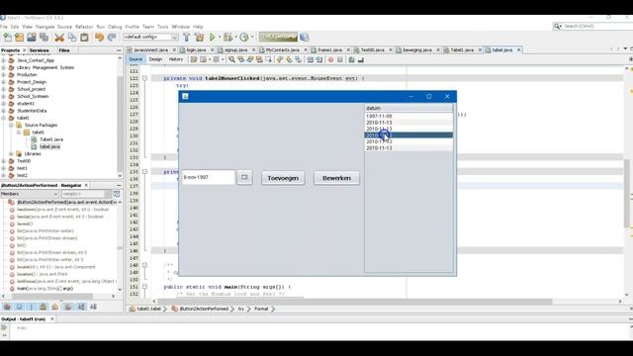Screen dimensions: 633x356
Task: Click the New Project toolbar icon
Action: pyautogui.click(x=20, y=38)
